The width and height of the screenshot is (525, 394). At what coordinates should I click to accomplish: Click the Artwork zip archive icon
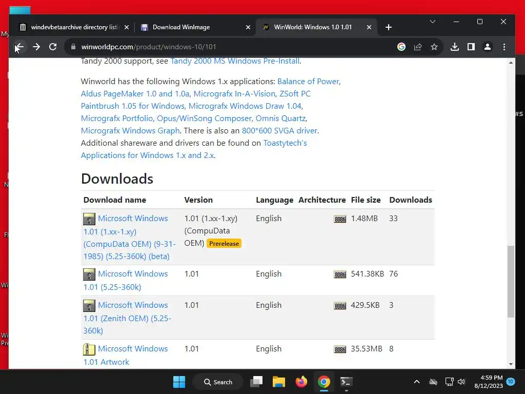pos(89,349)
